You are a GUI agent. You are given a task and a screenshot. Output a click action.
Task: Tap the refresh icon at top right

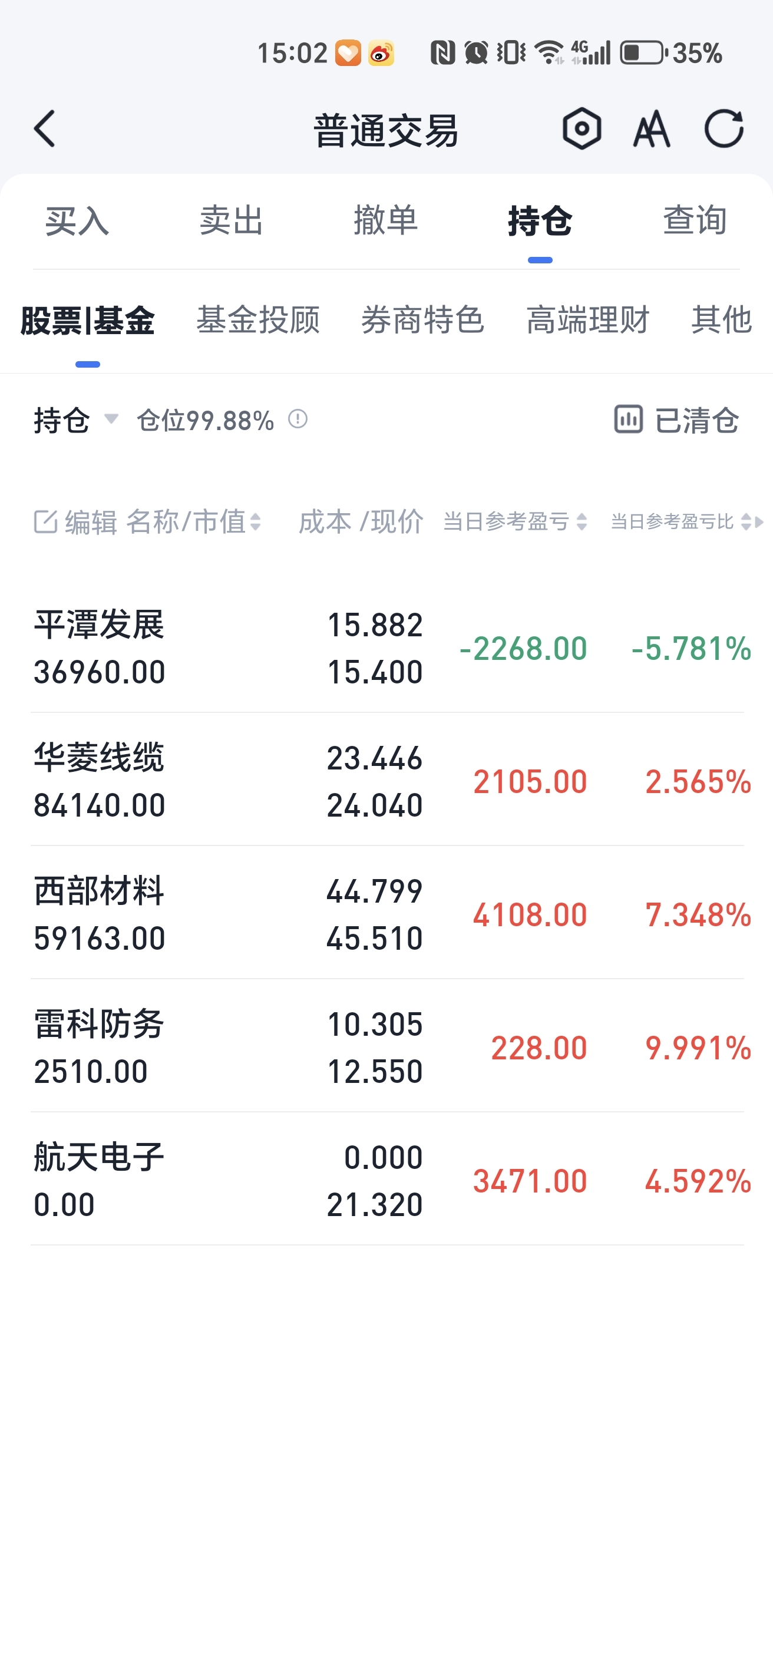[x=724, y=128]
